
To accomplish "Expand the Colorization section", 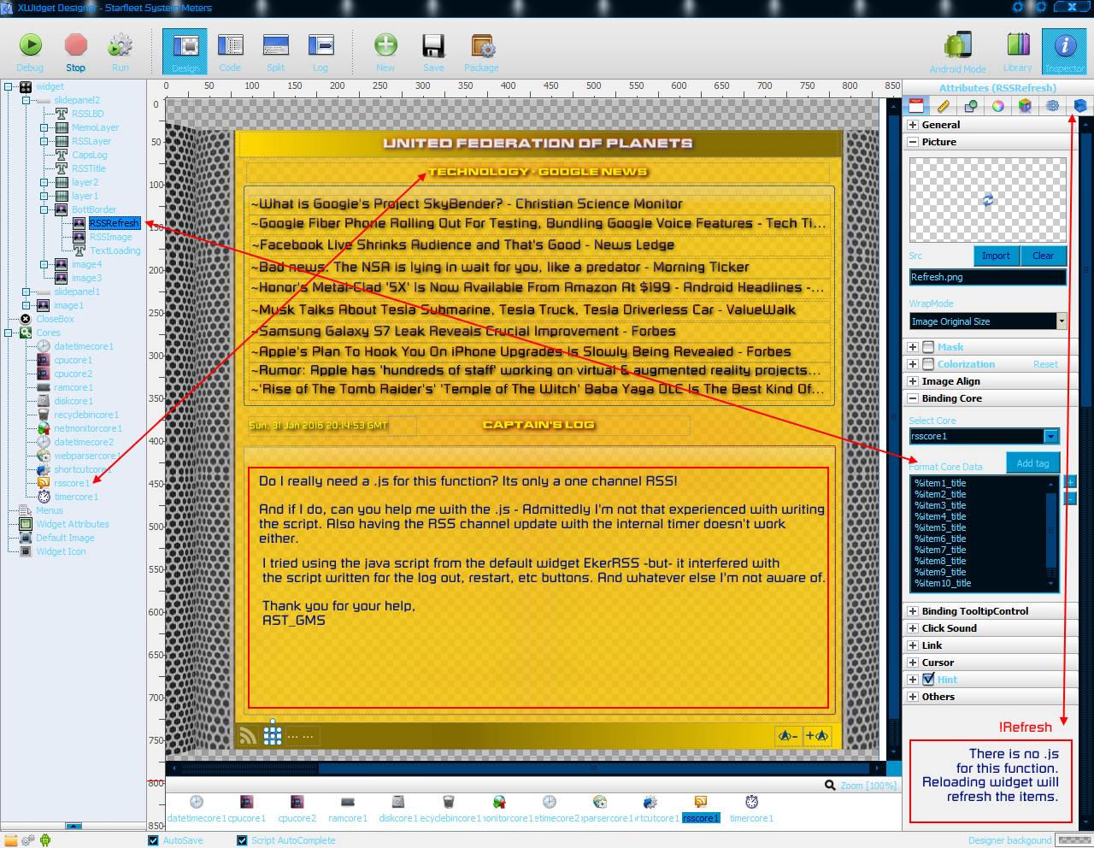I will point(913,364).
